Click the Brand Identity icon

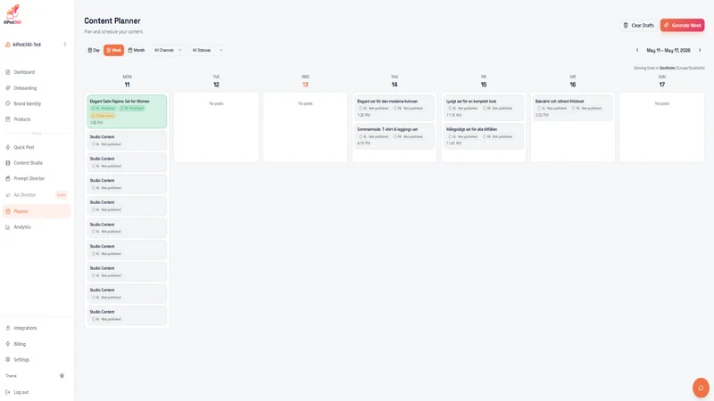coord(8,103)
